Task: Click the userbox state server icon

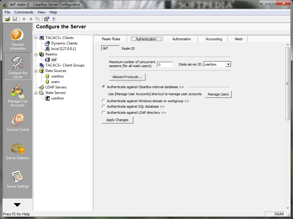Action: coord(48,99)
